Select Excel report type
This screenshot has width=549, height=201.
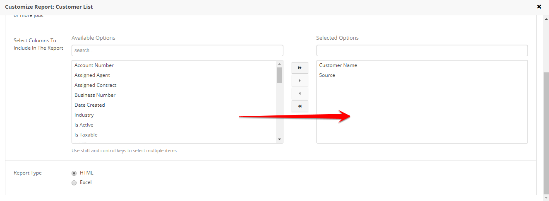(74, 183)
